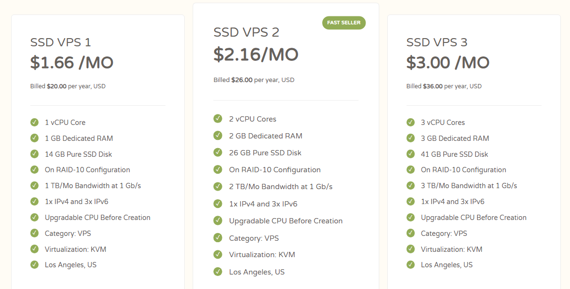570x289 pixels.
Task: Click Los Angeles, US in SSD VPS 1
Action: coord(71,265)
